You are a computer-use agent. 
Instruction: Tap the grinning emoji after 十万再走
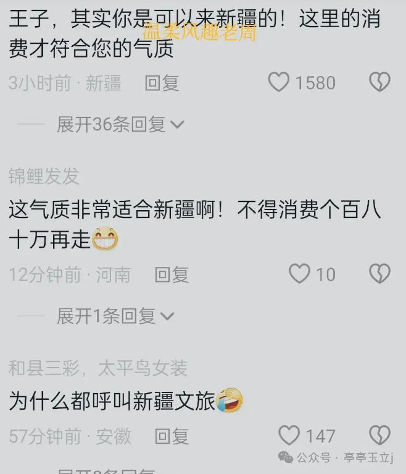coord(104,239)
